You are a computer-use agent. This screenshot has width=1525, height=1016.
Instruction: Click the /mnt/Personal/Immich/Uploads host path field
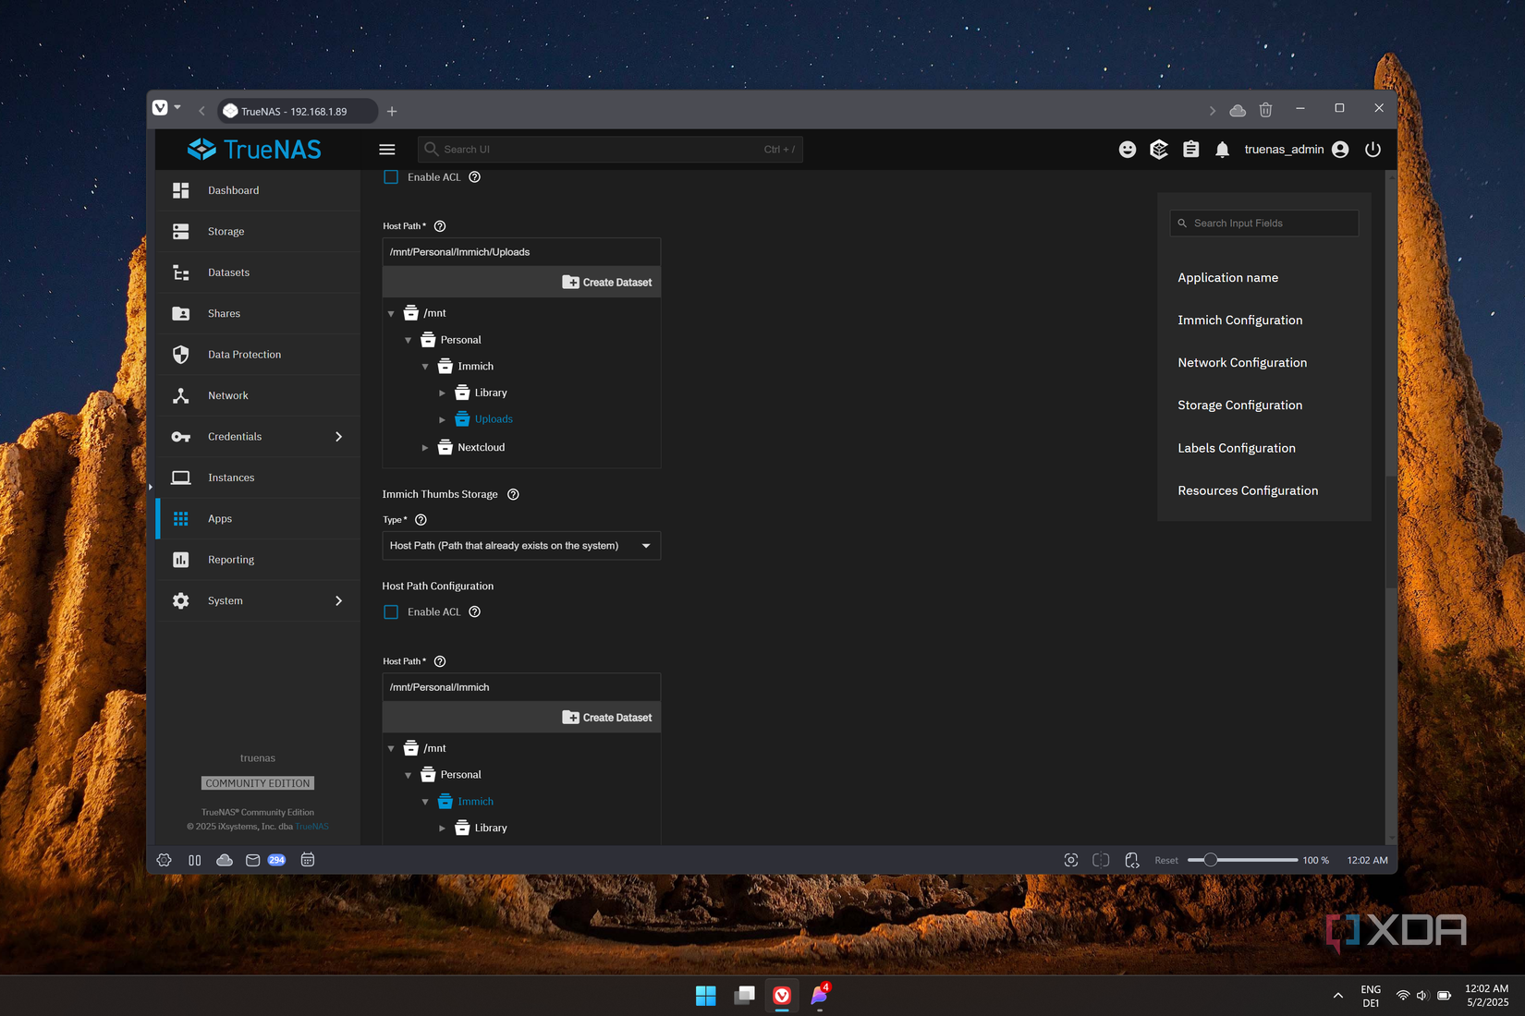pos(521,252)
